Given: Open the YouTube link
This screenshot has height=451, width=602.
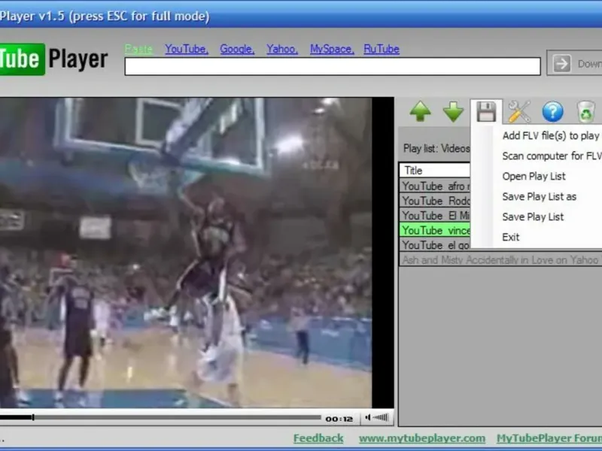Looking at the screenshot, I should coord(187,49).
